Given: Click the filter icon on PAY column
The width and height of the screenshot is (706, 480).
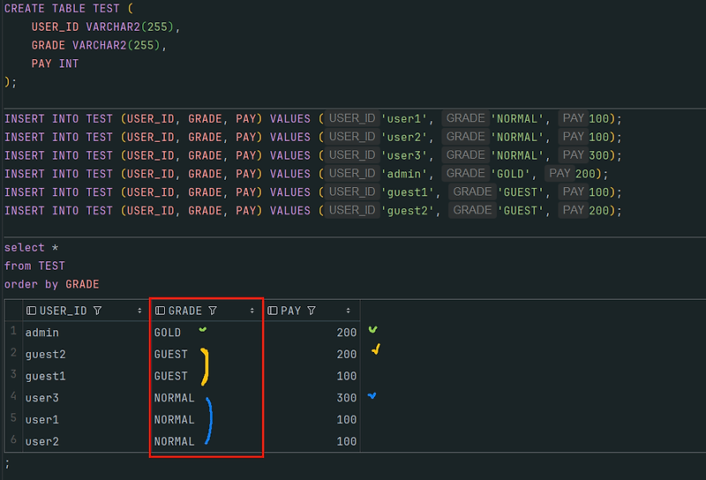Looking at the screenshot, I should click(x=312, y=311).
